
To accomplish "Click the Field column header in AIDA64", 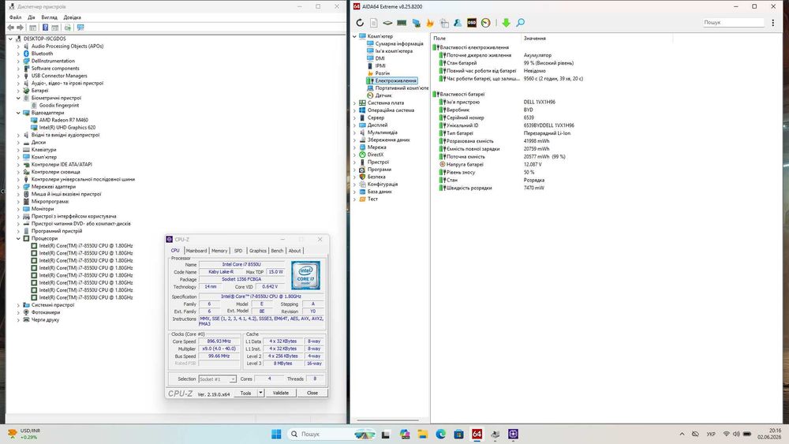I will [x=476, y=38].
